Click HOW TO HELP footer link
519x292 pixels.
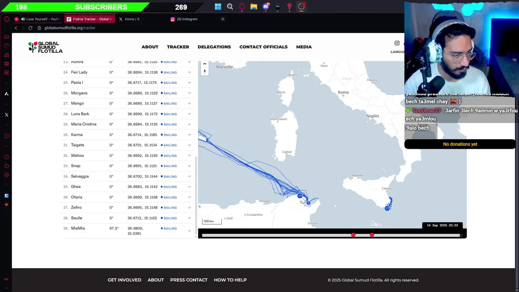coord(230,280)
